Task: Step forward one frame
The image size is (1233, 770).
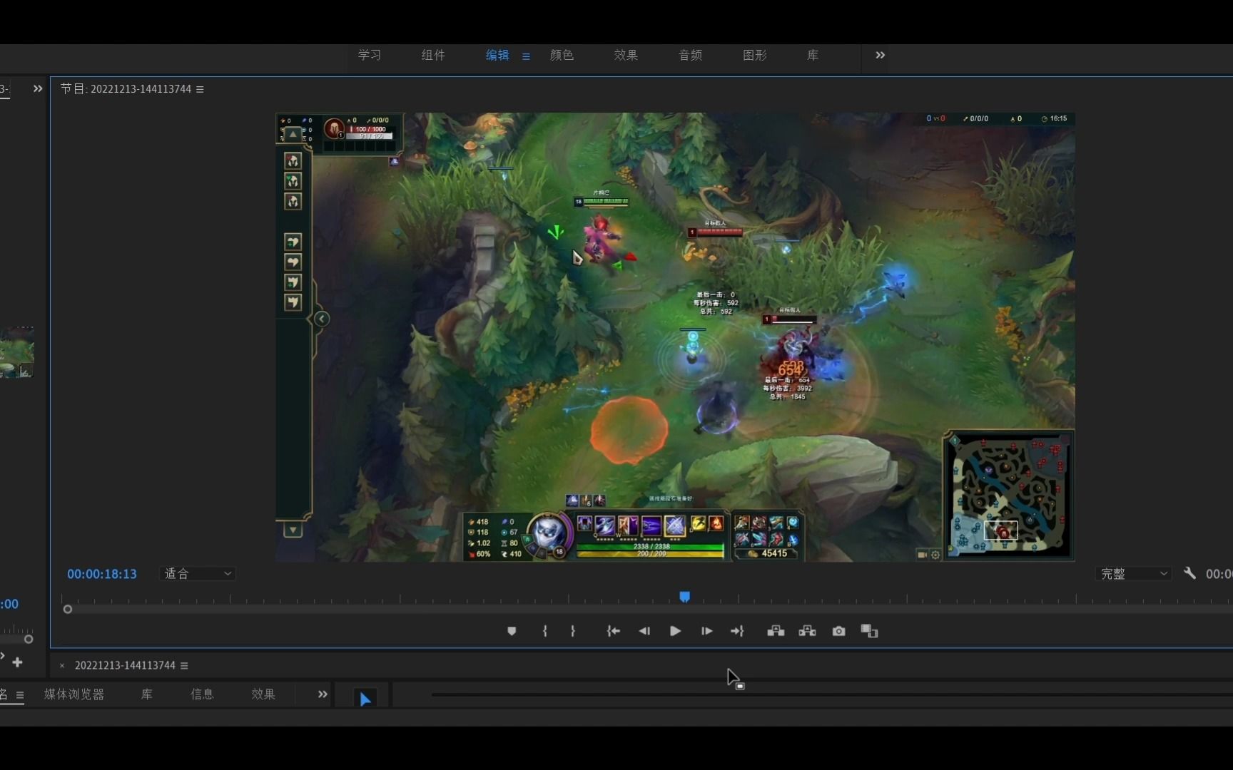Action: 706,631
